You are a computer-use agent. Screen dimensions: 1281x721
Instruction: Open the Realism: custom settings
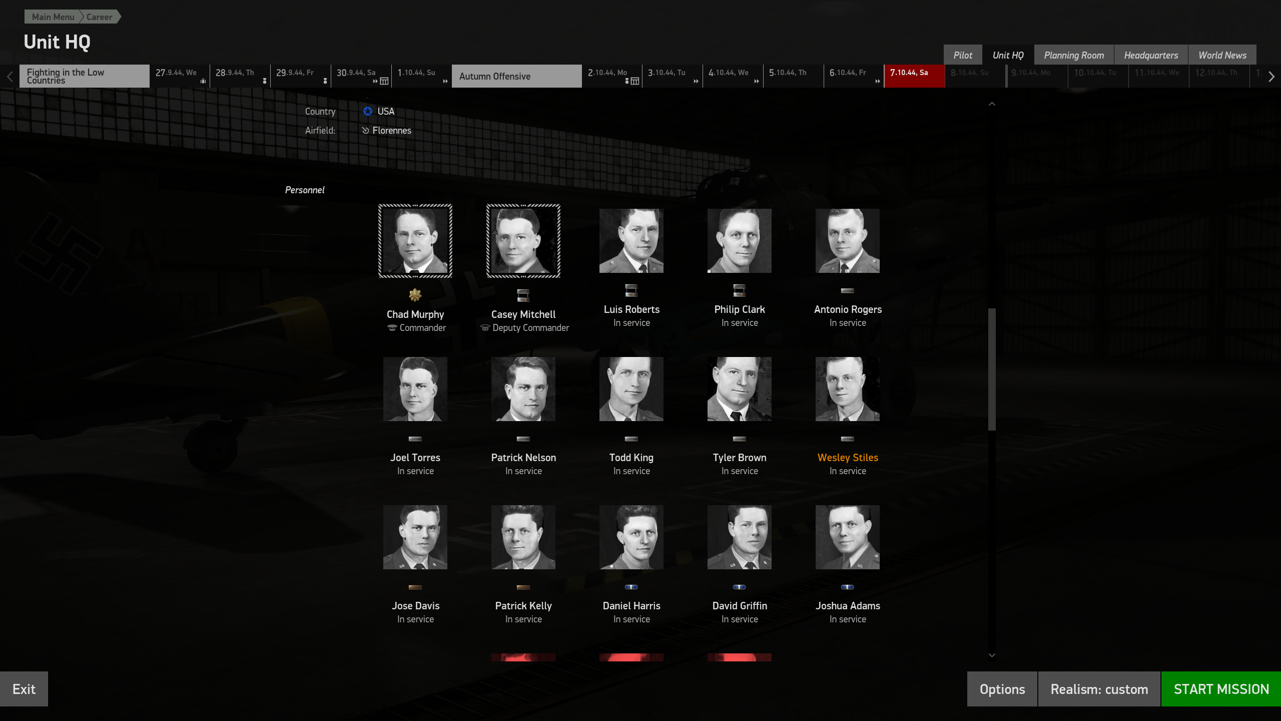[x=1099, y=689]
